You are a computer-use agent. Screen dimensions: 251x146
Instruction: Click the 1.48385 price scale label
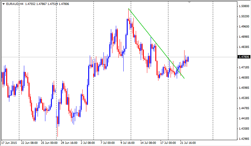click(244, 47)
